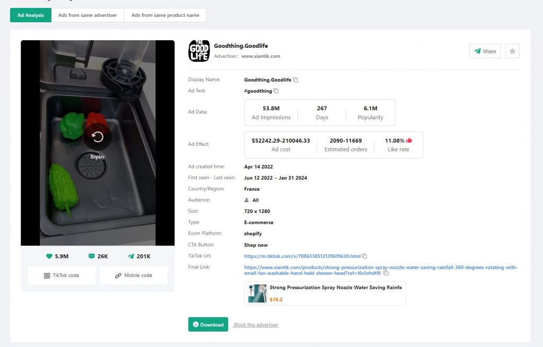Open the TikTok code QR view
Image resolution: width=543 pixels, height=347 pixels.
(x=62, y=275)
